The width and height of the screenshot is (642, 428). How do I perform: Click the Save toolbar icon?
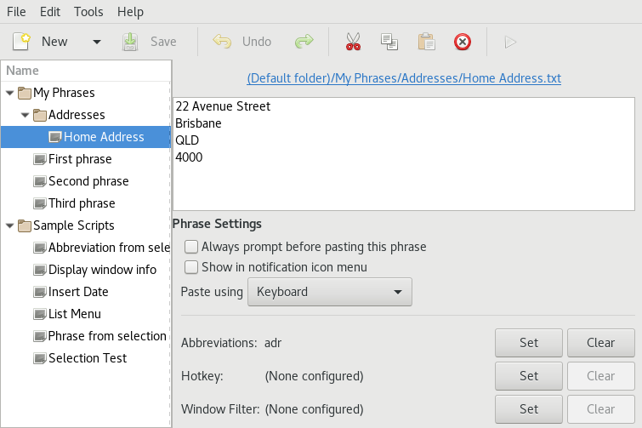pyautogui.click(x=130, y=42)
